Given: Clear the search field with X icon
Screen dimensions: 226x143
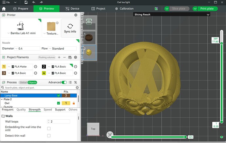Looking at the screenshot, I should point(77,88).
